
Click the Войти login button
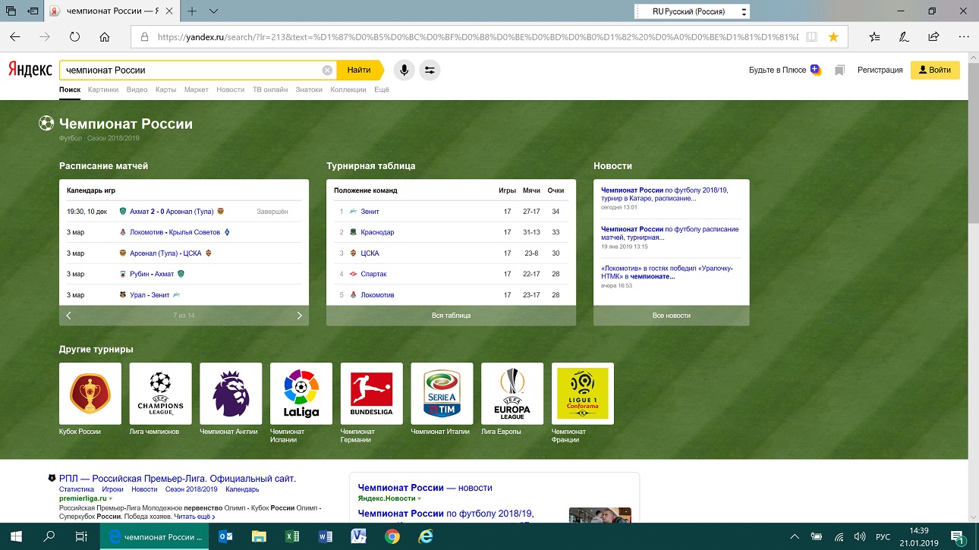point(934,71)
